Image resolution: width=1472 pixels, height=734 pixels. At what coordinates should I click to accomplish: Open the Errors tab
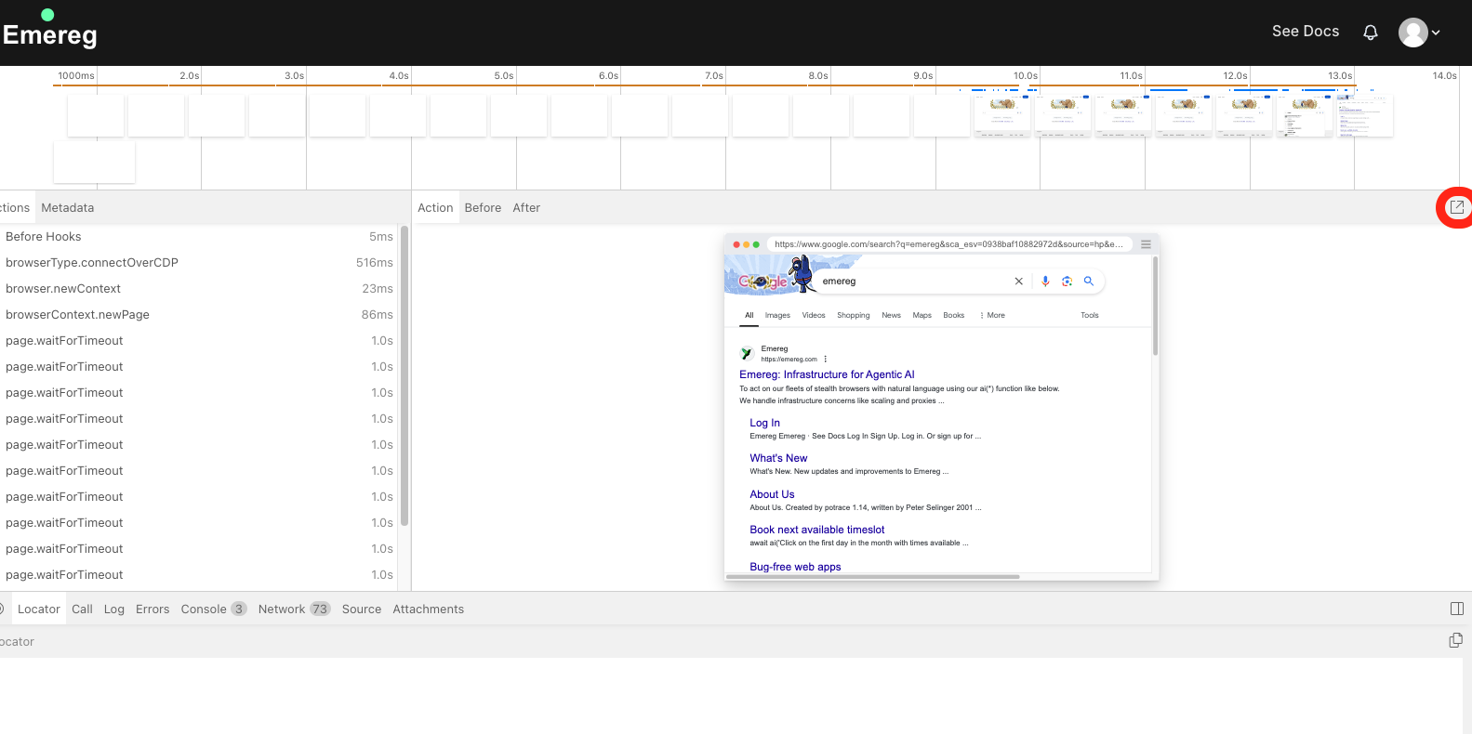pyautogui.click(x=153, y=609)
